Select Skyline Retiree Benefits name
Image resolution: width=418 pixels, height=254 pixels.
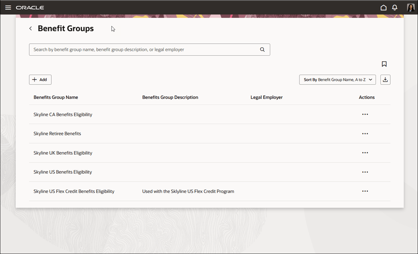pos(58,134)
